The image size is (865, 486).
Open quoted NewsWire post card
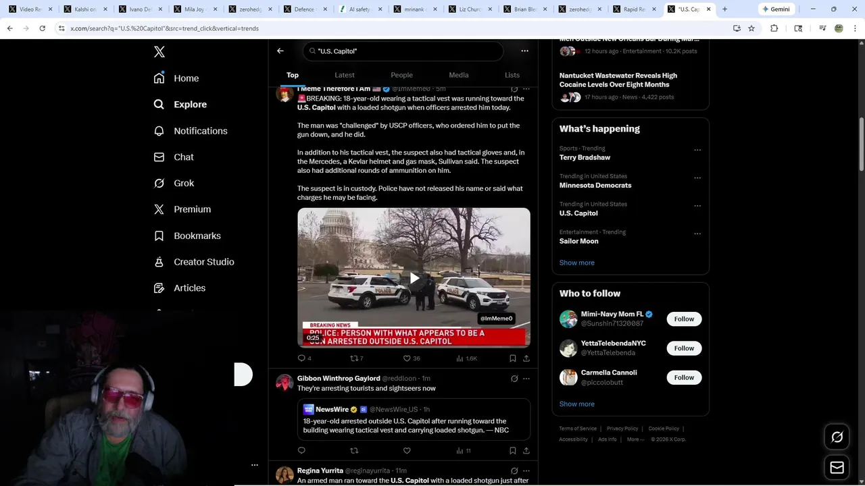click(414, 419)
